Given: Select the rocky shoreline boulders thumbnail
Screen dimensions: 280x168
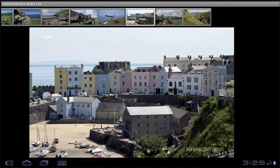Looking at the screenshot, I should pos(55,17).
